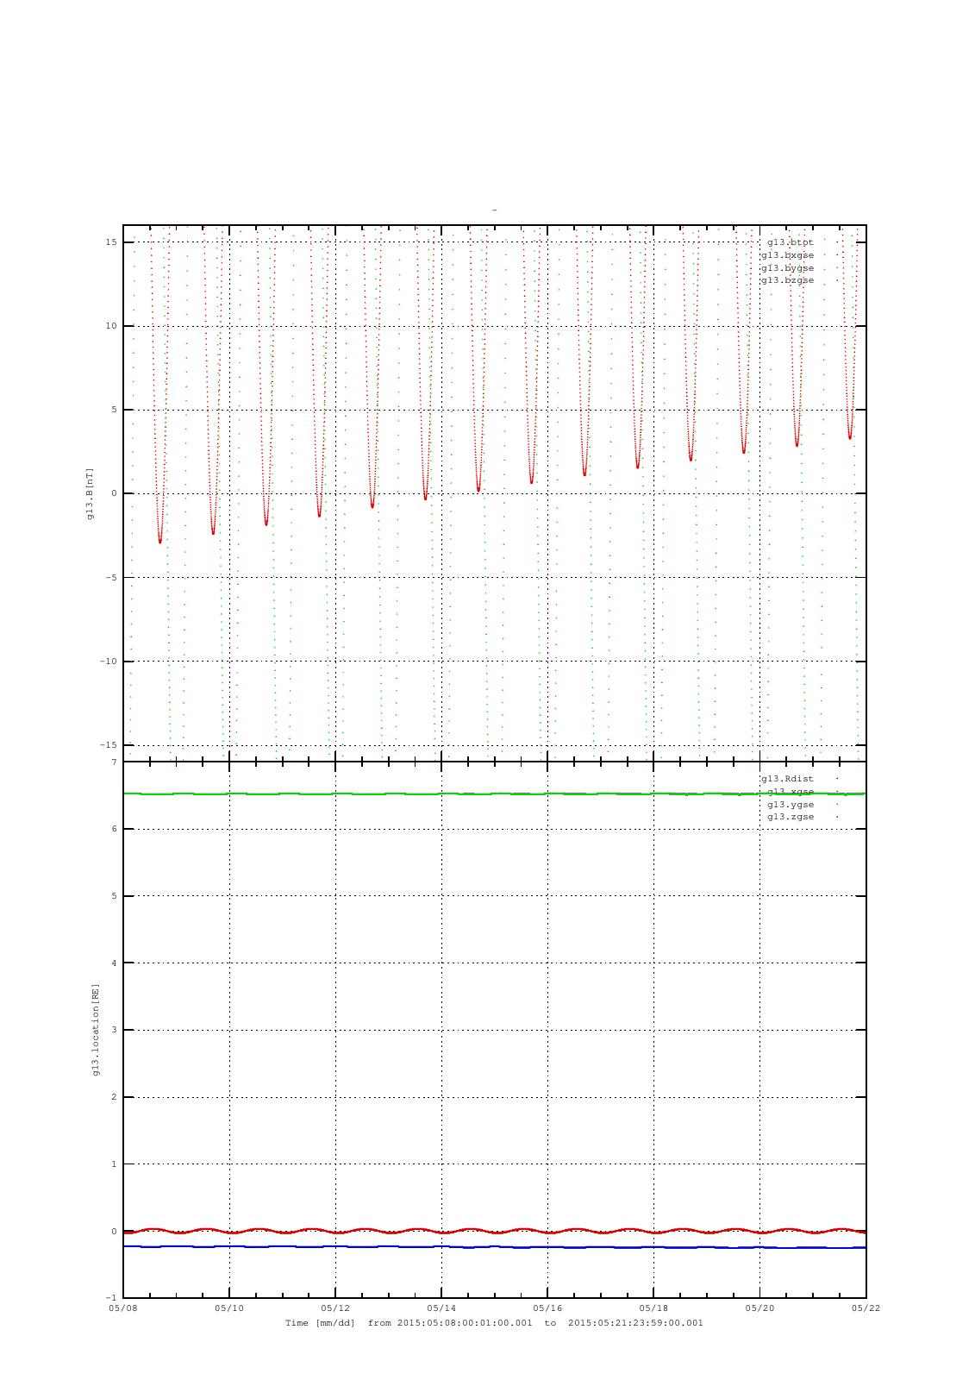The image size is (975, 1380).
Task: Click the g13.bzgse legend entry
Action: pos(787,280)
